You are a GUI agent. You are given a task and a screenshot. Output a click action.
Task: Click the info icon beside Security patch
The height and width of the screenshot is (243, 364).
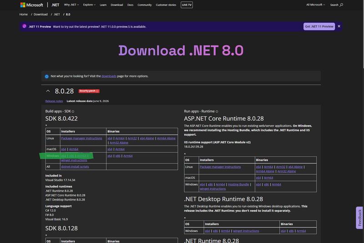[97, 91]
